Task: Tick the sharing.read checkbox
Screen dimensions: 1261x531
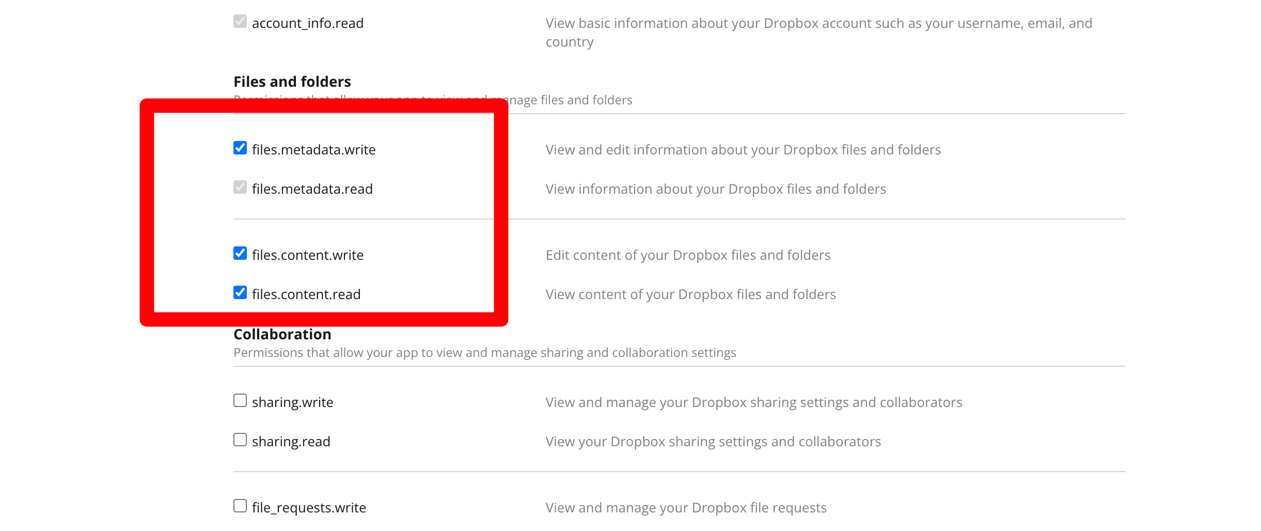Action: (x=240, y=440)
